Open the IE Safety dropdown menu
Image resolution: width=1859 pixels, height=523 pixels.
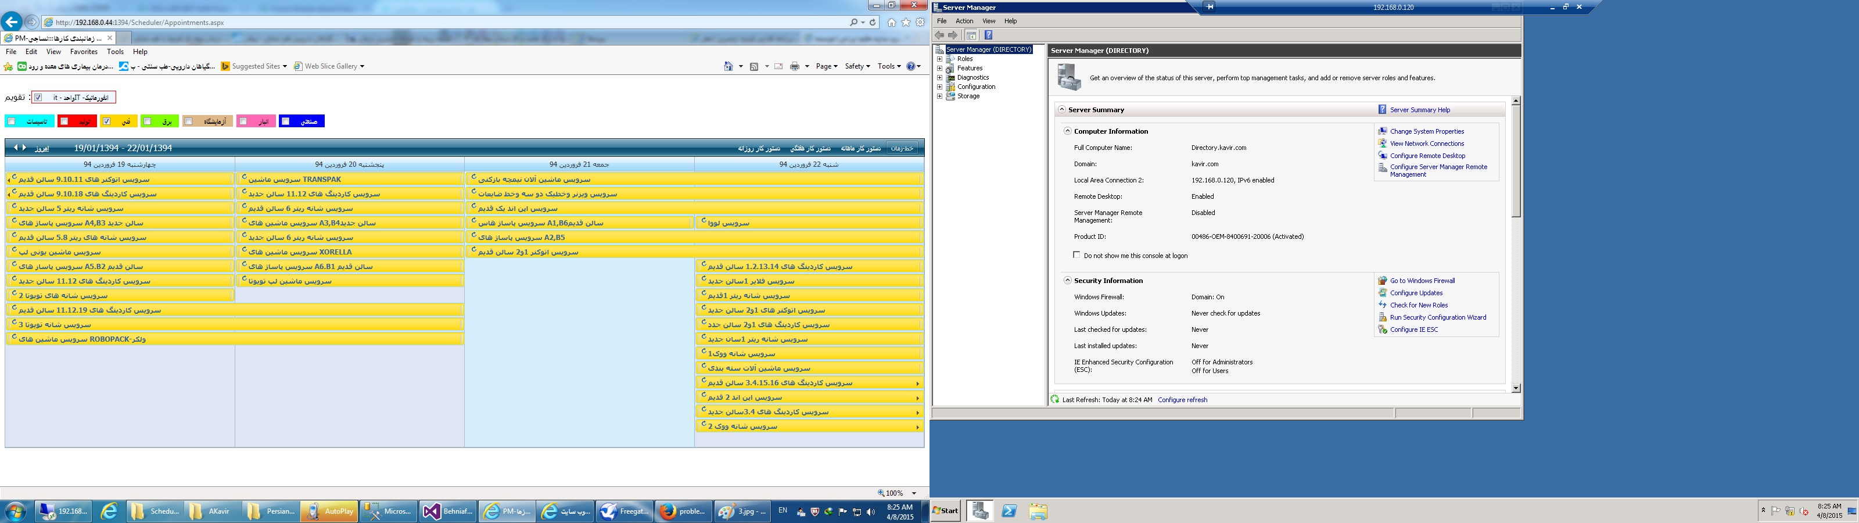click(x=857, y=66)
